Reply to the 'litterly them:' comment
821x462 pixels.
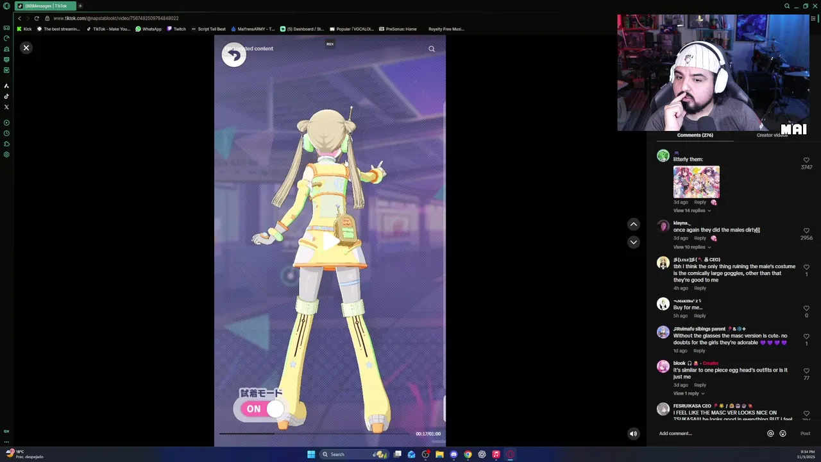700,202
